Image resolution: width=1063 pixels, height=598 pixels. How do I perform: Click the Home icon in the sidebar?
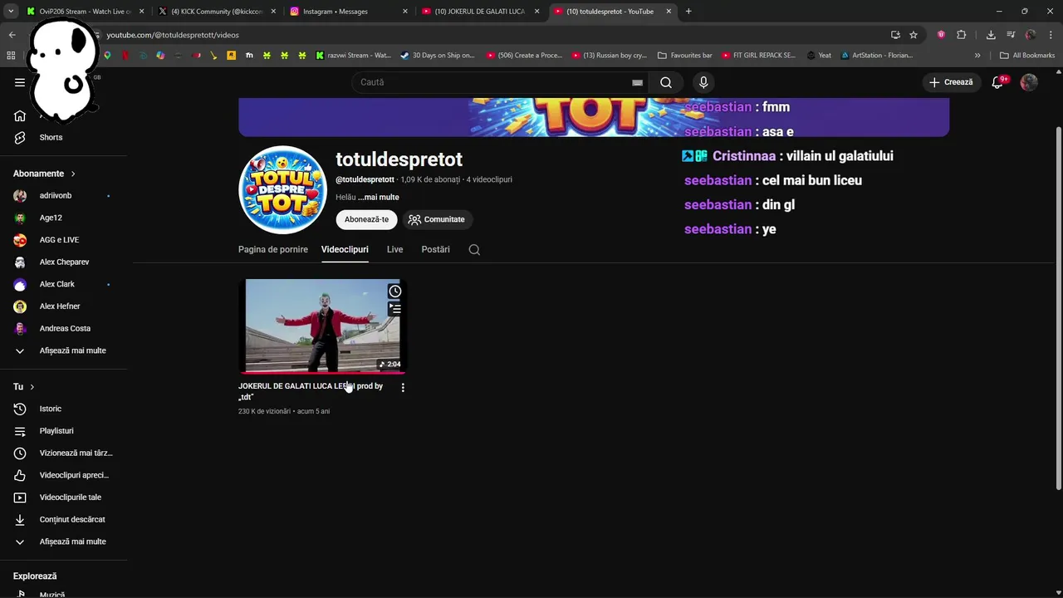tap(20, 115)
